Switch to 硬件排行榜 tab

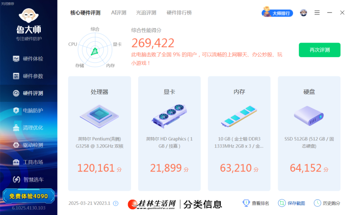click(x=179, y=13)
